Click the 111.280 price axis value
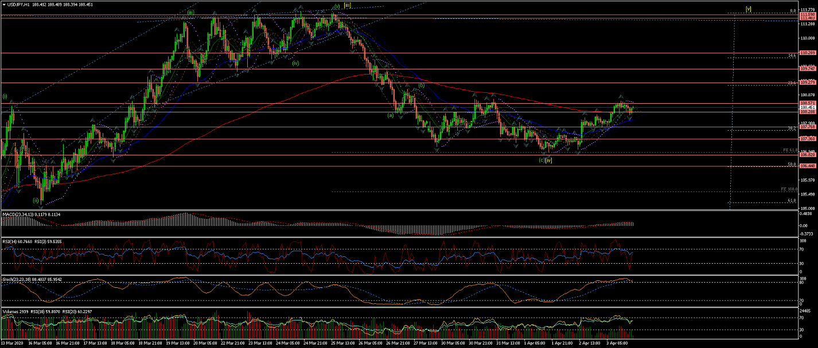This screenshot has width=818, height=348. [808, 24]
